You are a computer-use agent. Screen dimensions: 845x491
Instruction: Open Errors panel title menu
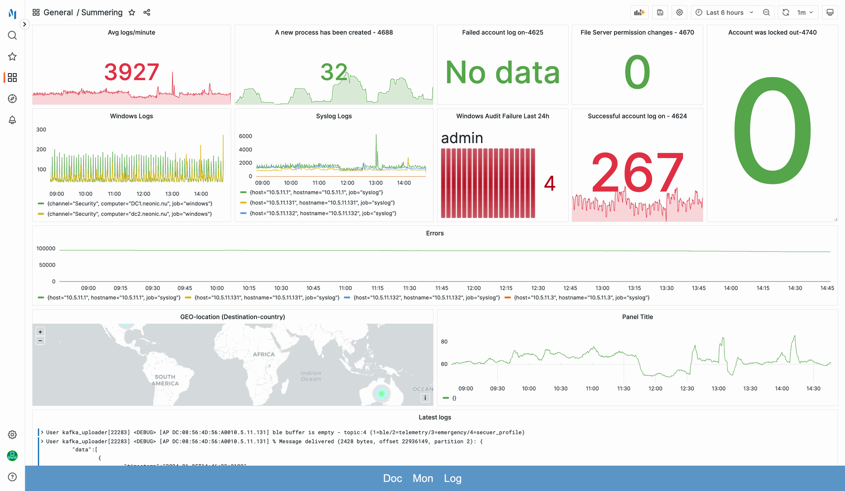pyautogui.click(x=435, y=233)
